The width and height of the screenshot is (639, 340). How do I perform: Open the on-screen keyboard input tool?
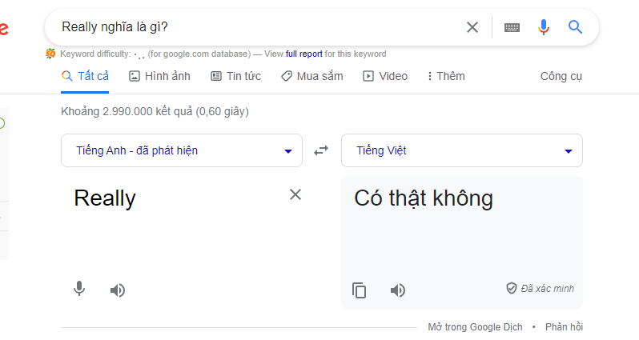512,27
